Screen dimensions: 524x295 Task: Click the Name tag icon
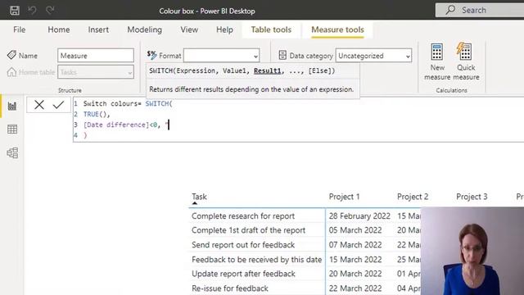(11, 55)
